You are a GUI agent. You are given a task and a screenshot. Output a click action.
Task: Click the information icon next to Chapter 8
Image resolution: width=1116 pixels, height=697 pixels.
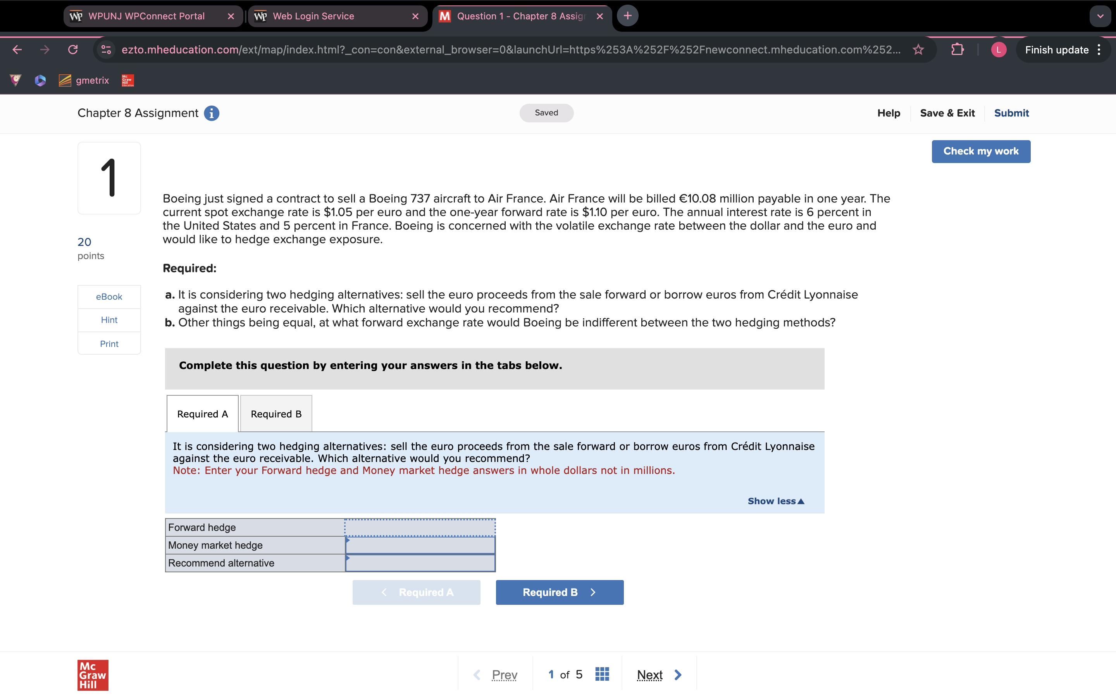pyautogui.click(x=212, y=112)
